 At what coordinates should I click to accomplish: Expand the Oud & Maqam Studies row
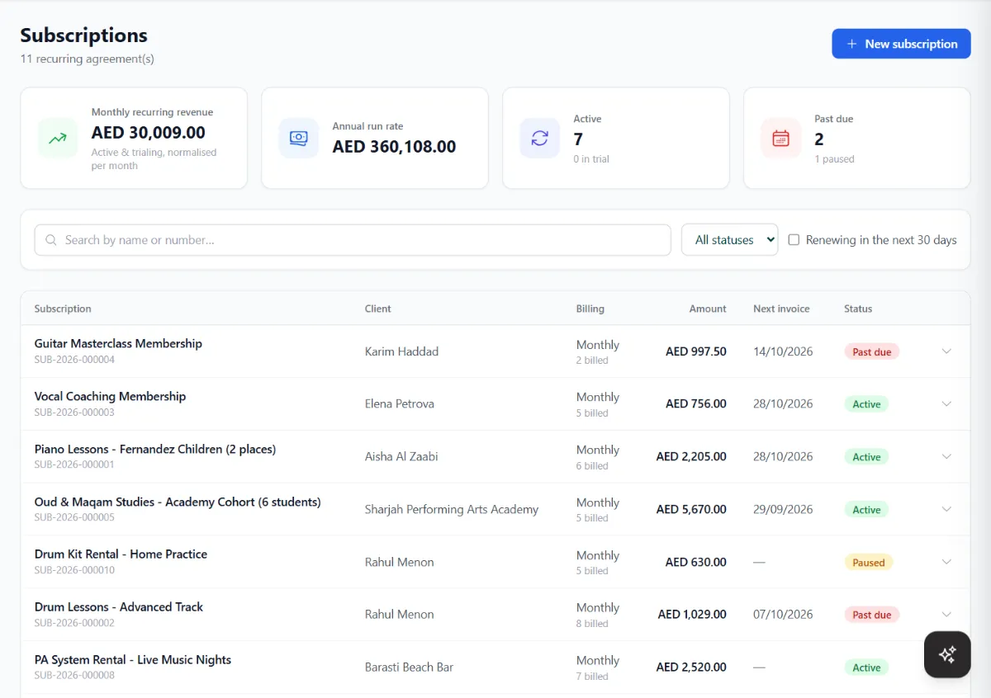pos(946,509)
